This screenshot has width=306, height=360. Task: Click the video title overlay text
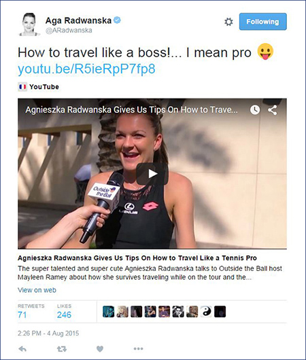tap(131, 110)
